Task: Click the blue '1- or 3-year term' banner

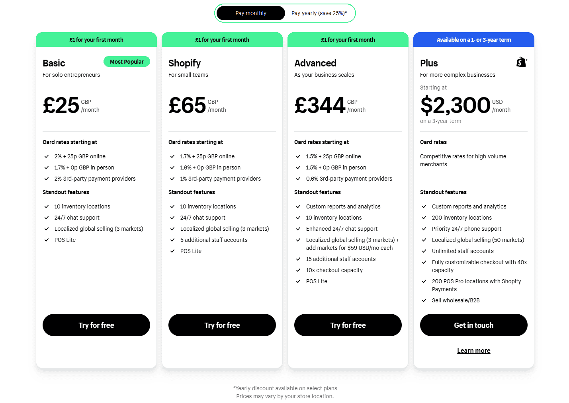Action: click(x=474, y=40)
